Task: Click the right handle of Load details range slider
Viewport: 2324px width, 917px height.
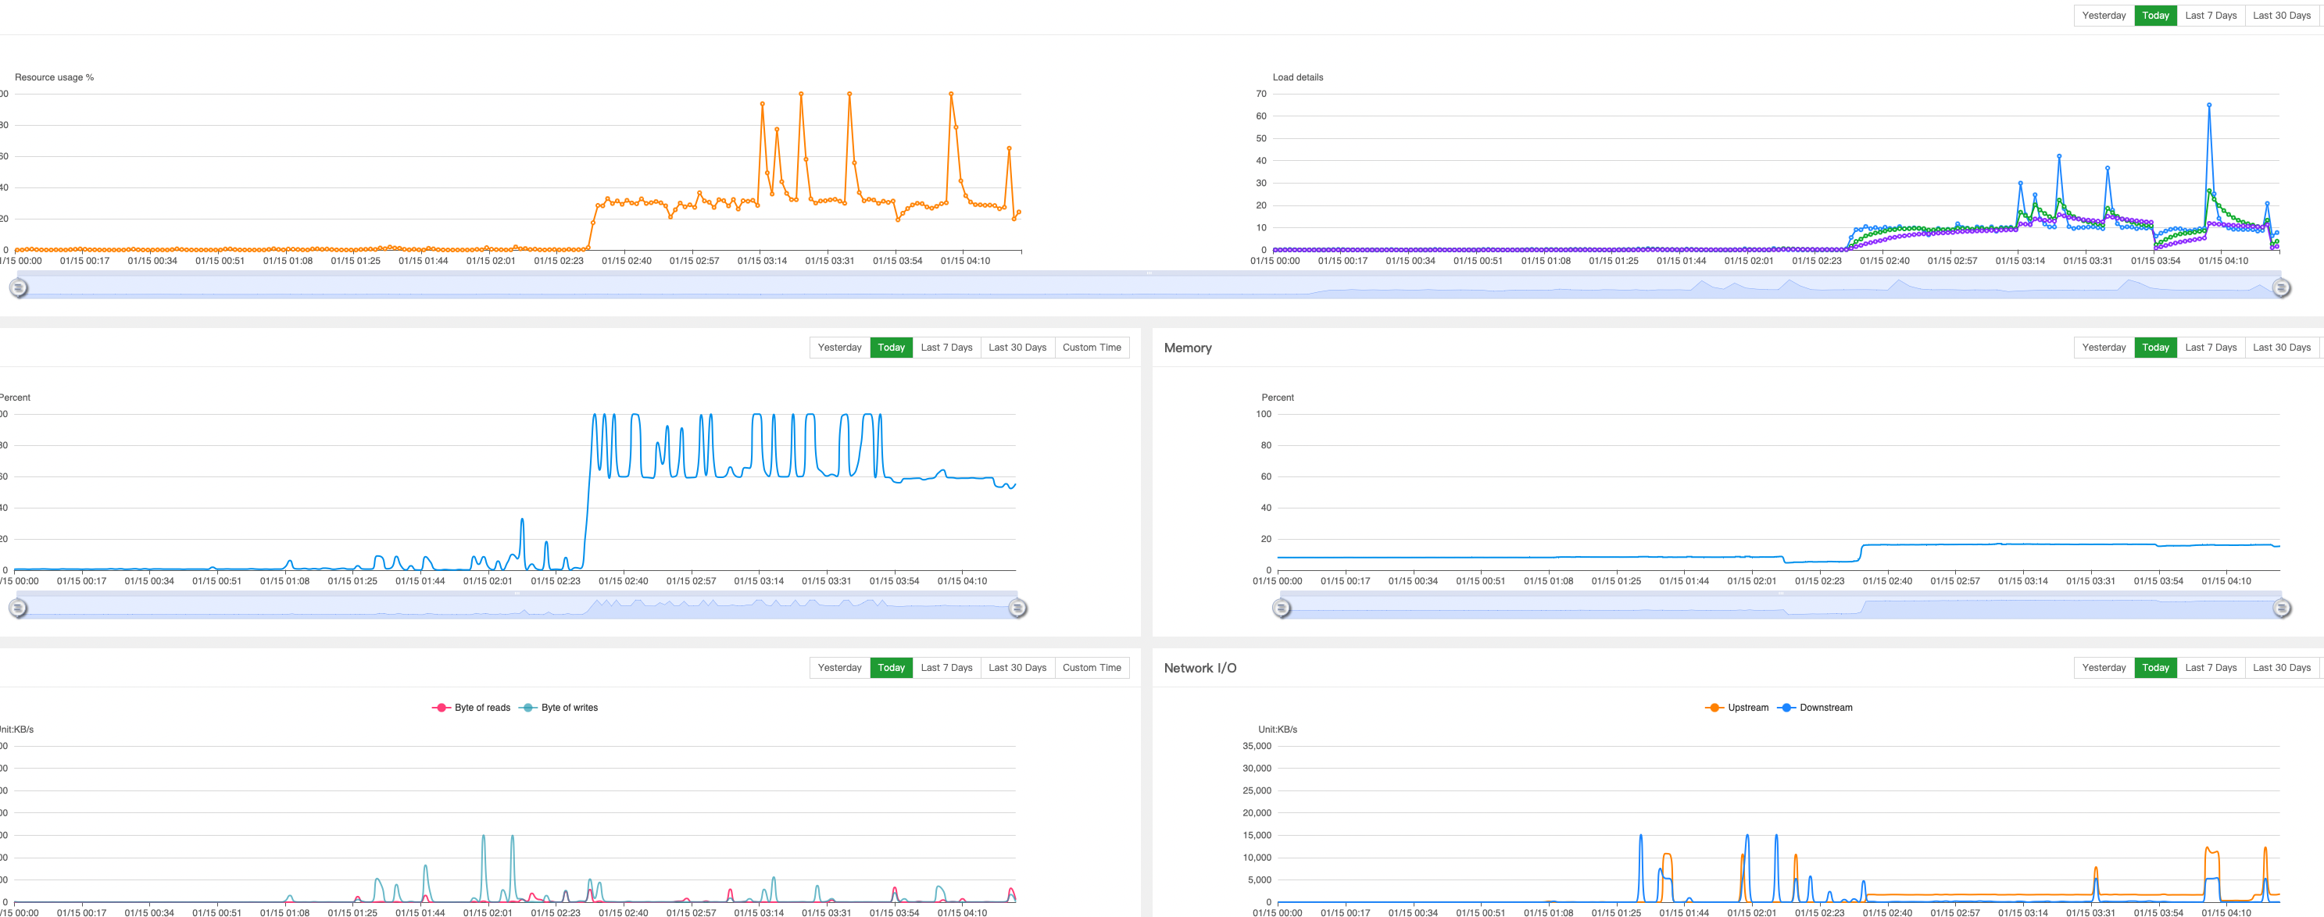Action: (x=2283, y=287)
